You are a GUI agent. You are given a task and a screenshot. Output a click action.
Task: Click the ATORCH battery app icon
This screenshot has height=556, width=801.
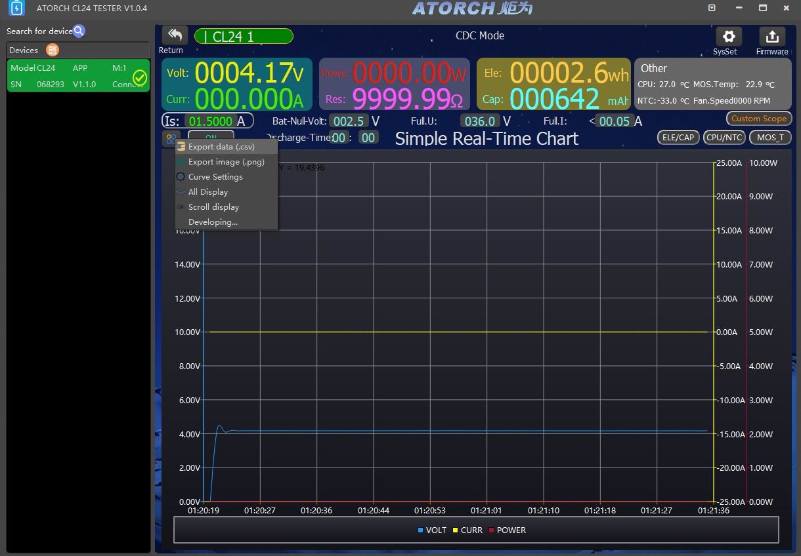[16, 9]
